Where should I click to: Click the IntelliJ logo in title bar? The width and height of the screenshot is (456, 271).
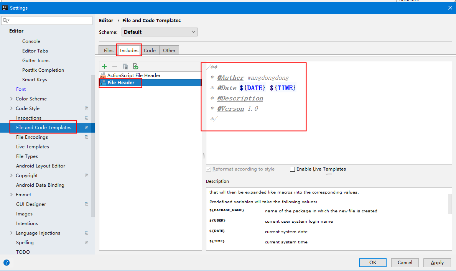click(5, 8)
